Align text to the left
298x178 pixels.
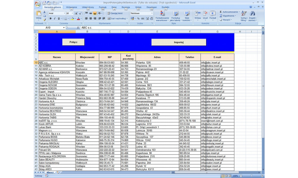tap(86, 18)
